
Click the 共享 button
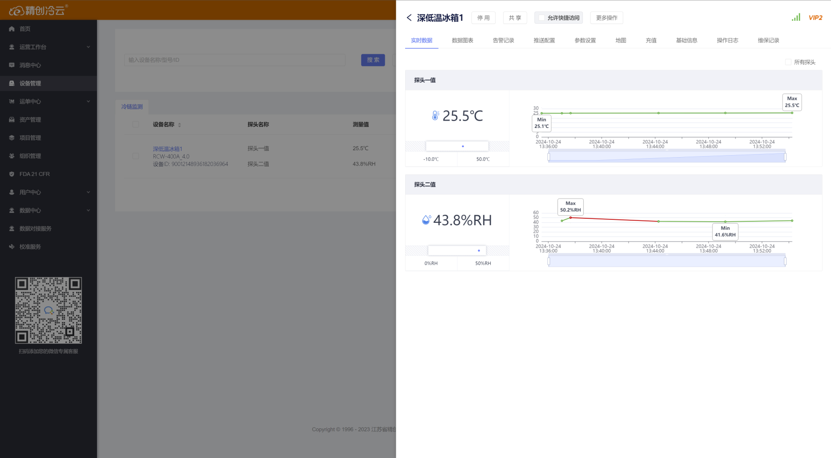[515, 18]
